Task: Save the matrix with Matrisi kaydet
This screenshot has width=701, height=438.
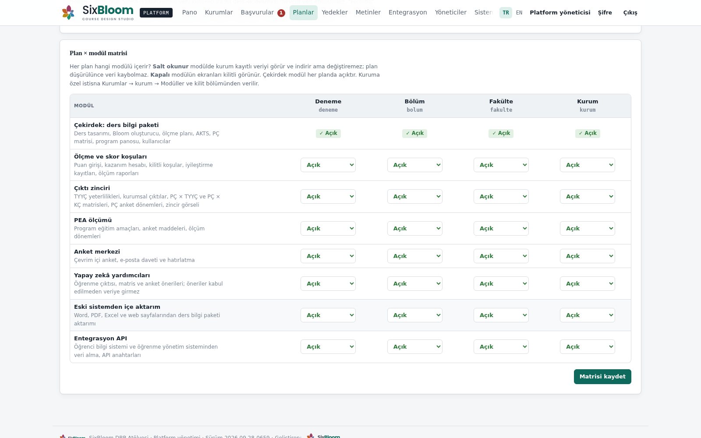Action: pyautogui.click(x=602, y=377)
